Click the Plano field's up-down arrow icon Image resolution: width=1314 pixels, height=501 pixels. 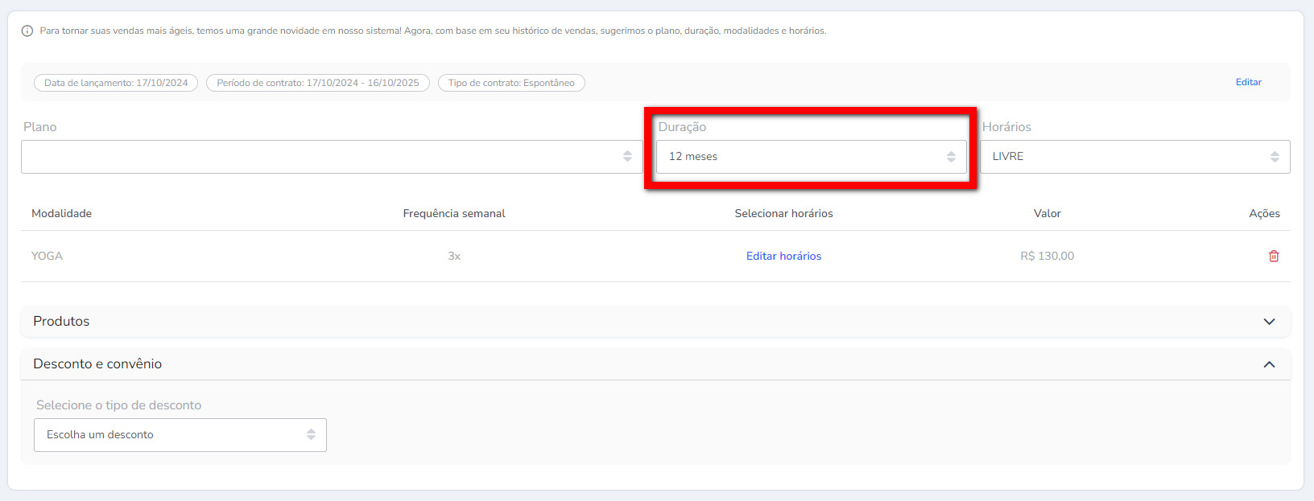[x=627, y=156]
